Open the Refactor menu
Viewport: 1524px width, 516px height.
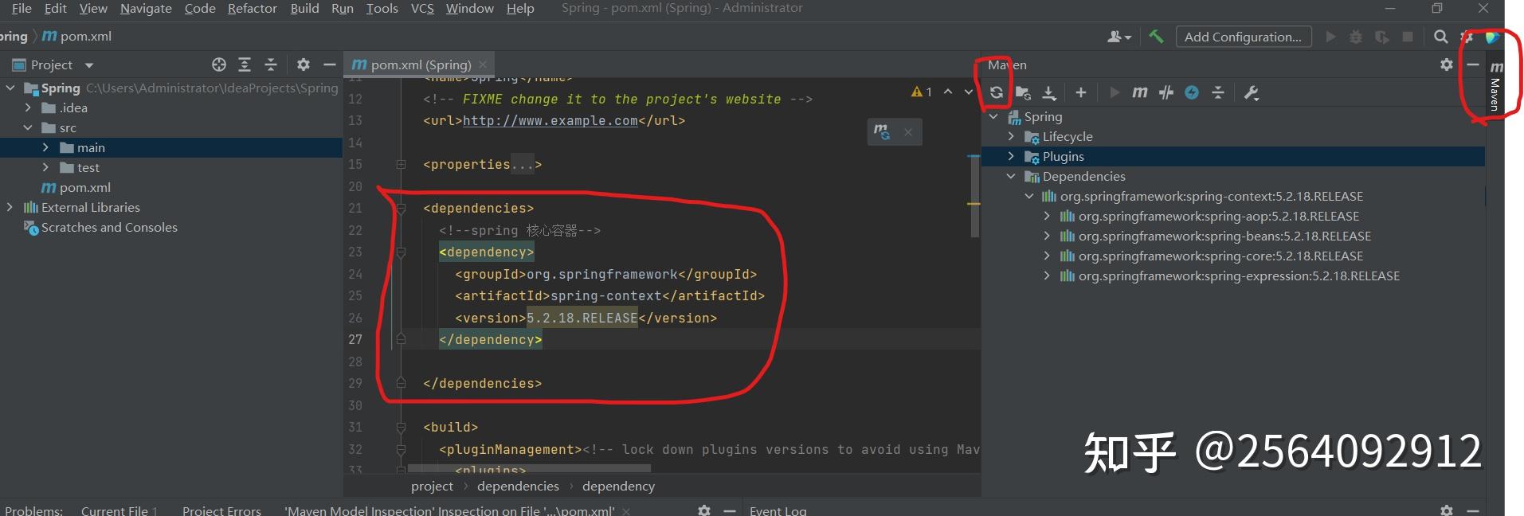click(x=253, y=8)
